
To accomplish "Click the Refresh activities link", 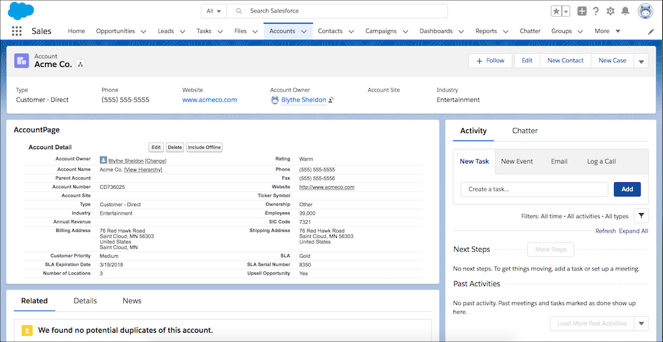I will coord(605,231).
